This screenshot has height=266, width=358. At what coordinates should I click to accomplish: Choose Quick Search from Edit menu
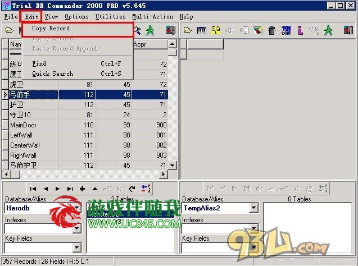[x=77, y=74]
